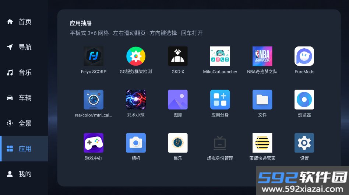Open the GKD-X app icon

coord(177,56)
